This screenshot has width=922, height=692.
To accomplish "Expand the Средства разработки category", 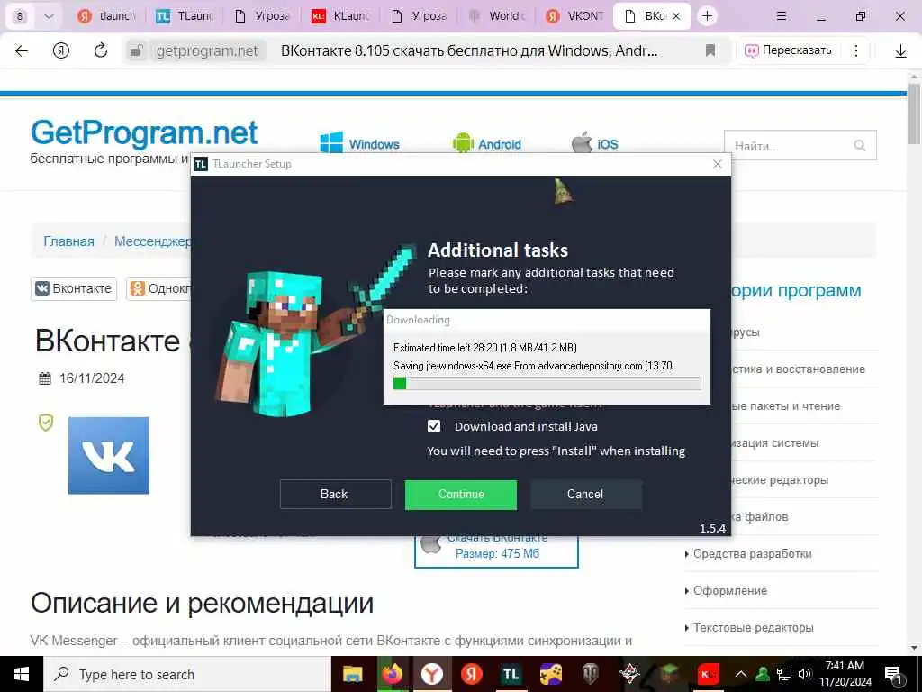I will pos(752,554).
